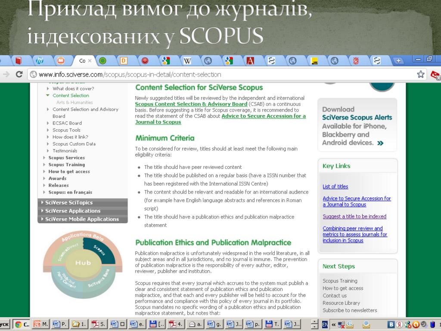Open 'Arts & Humanities' in the sidebar
The width and height of the screenshot is (441, 331).
[74, 103]
